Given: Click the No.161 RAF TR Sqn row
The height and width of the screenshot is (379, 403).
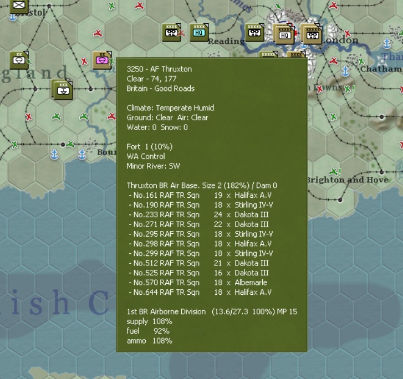Looking at the screenshot, I should tap(200, 195).
